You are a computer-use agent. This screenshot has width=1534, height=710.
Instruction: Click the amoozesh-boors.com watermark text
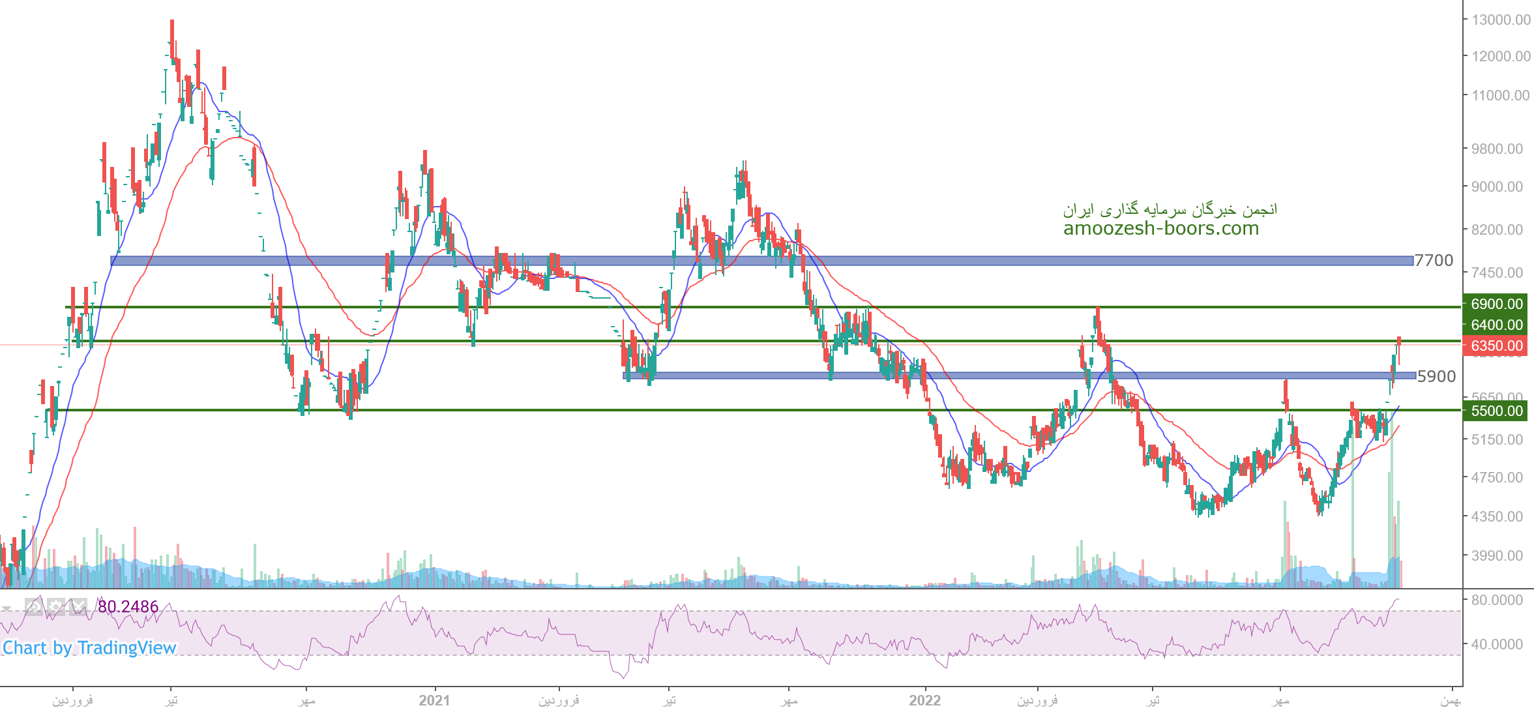click(1160, 229)
